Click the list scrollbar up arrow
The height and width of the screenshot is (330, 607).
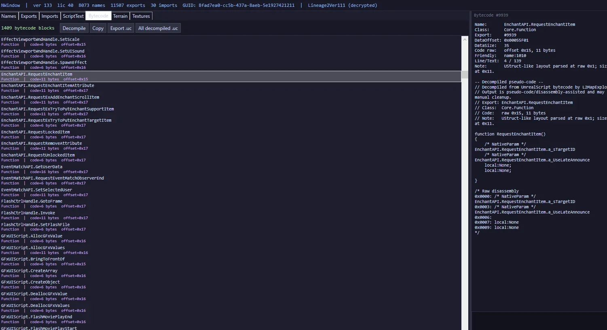pos(465,40)
